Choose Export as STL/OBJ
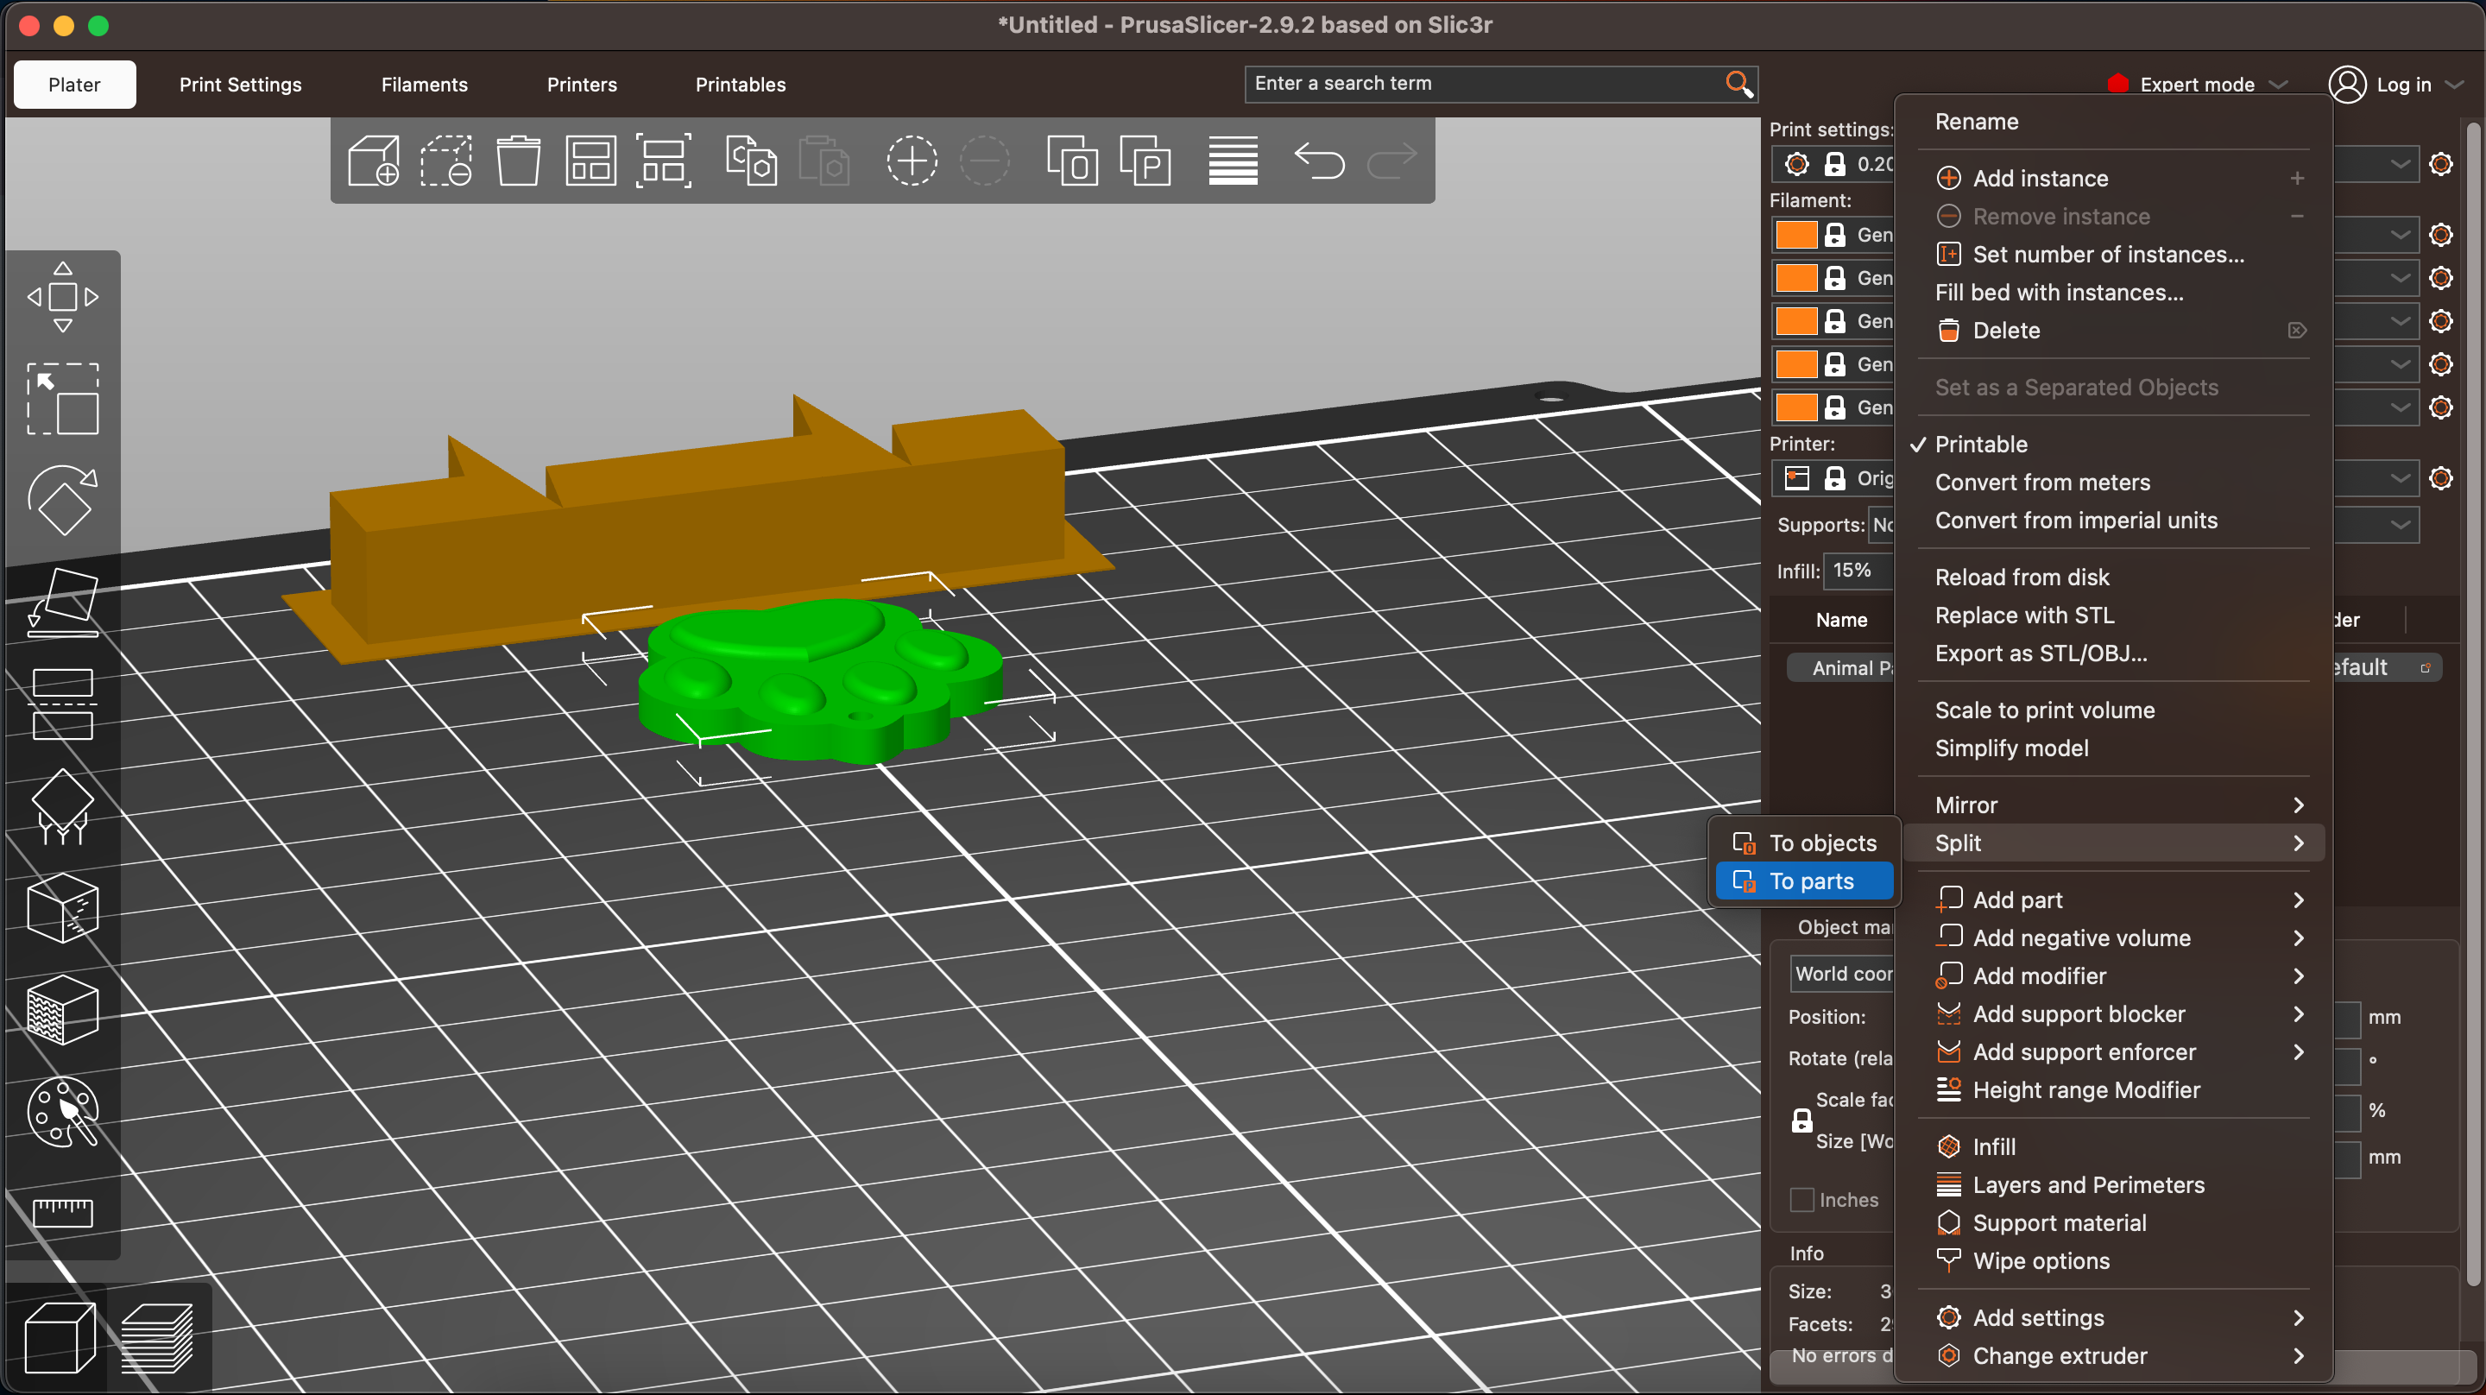The width and height of the screenshot is (2486, 1395). [x=2113, y=653]
